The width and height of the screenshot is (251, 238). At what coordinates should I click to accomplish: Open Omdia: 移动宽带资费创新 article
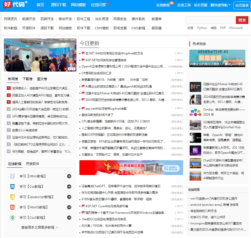tap(224, 112)
